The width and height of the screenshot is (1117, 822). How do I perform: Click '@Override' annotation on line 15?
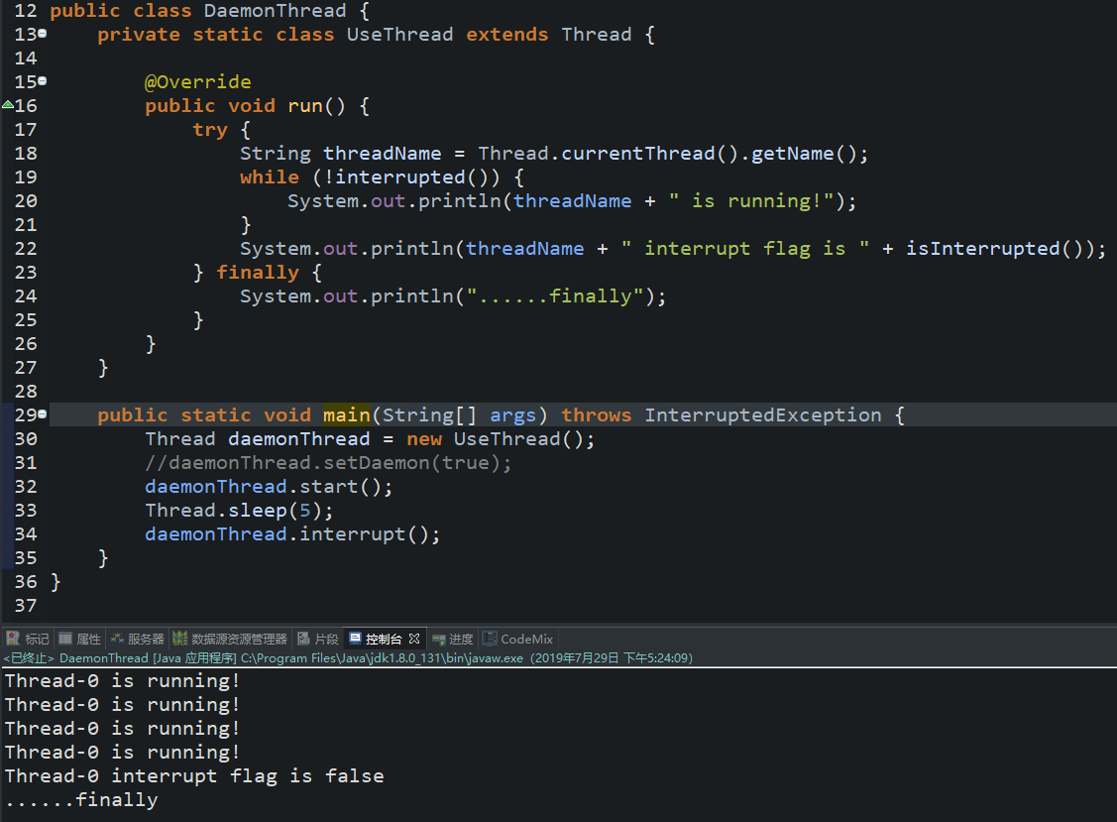click(197, 82)
